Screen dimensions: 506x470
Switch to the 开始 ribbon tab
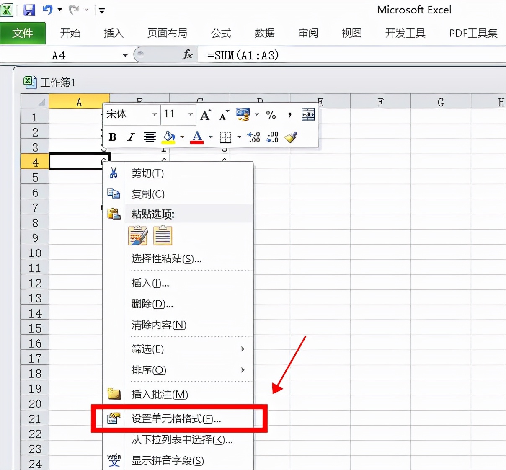[70, 33]
